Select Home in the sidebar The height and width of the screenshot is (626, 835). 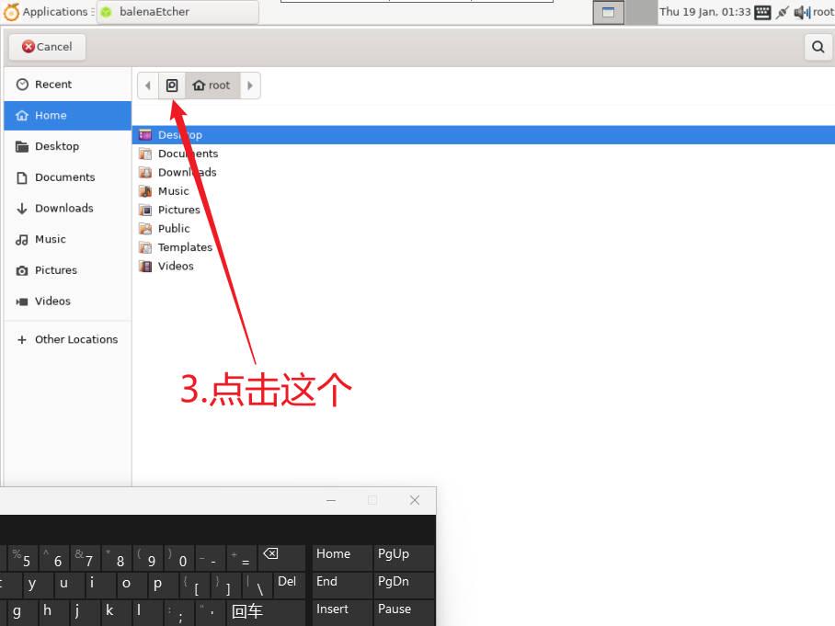pyautogui.click(x=68, y=116)
